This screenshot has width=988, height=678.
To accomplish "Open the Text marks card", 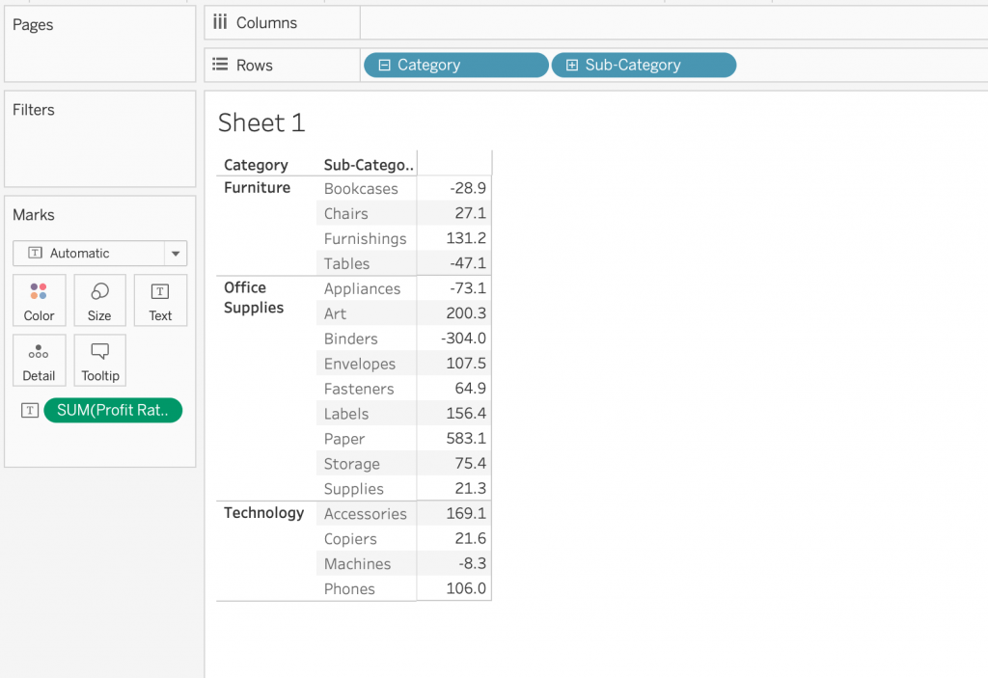I will pyautogui.click(x=160, y=301).
